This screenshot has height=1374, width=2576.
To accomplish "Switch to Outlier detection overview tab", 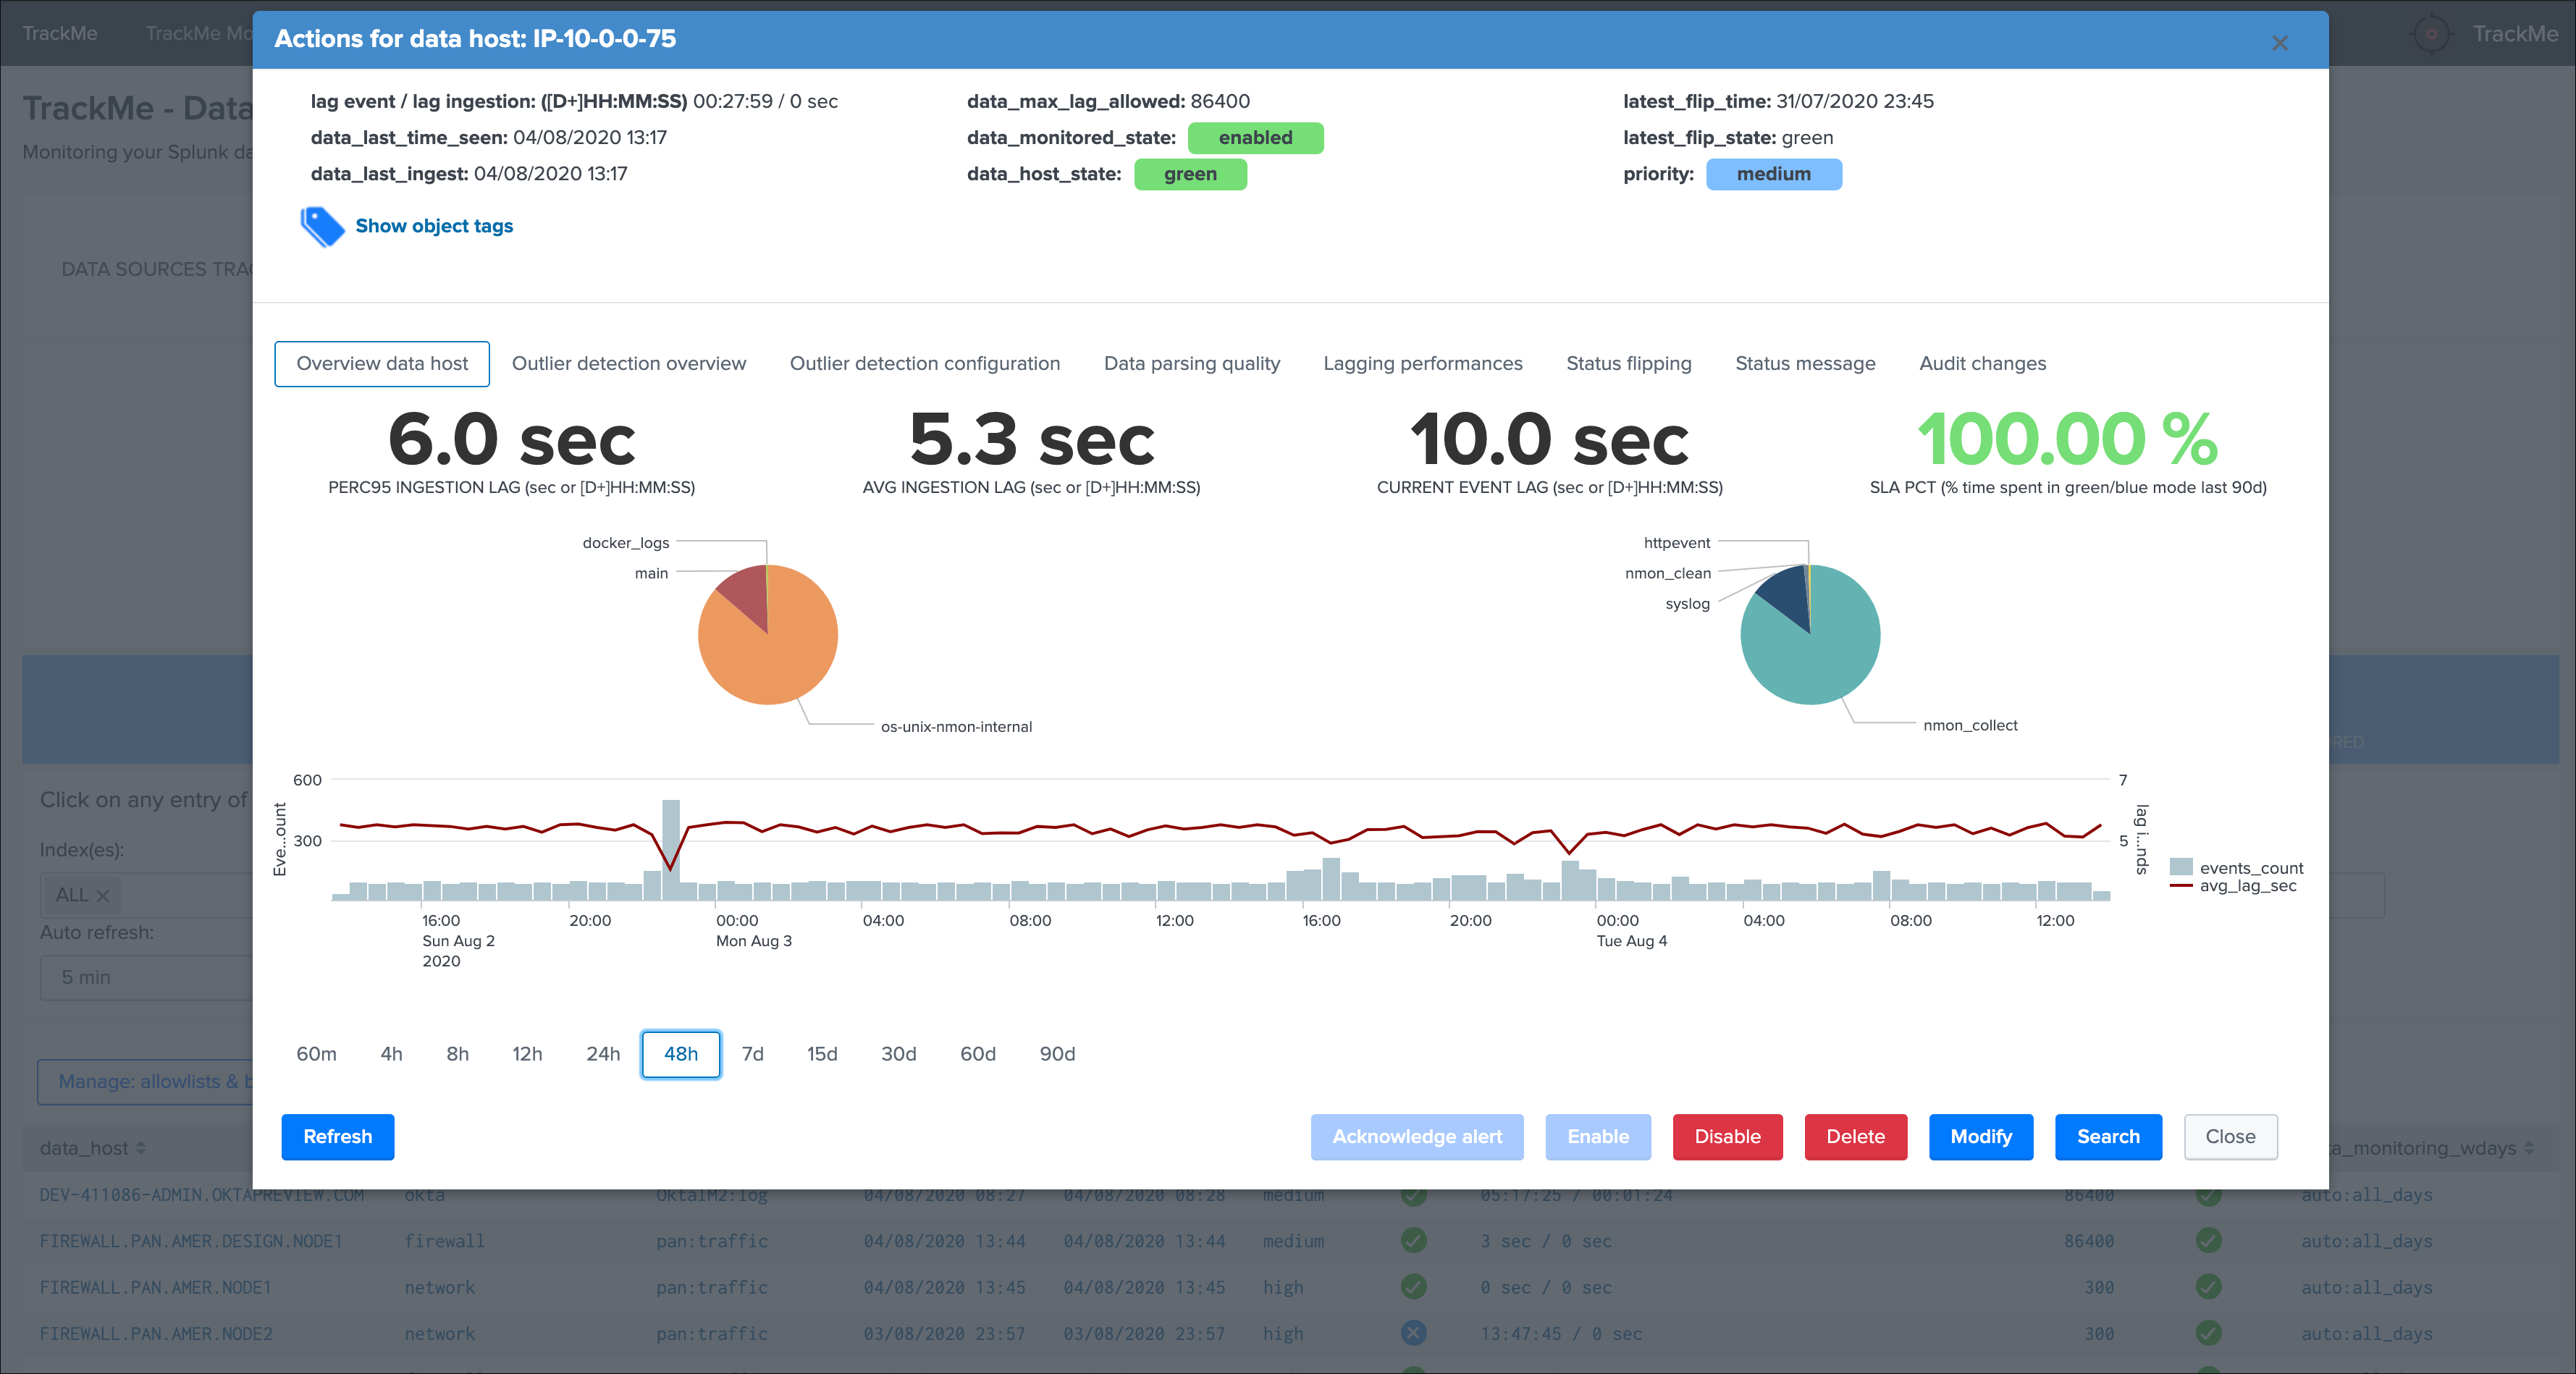I will (x=628, y=364).
